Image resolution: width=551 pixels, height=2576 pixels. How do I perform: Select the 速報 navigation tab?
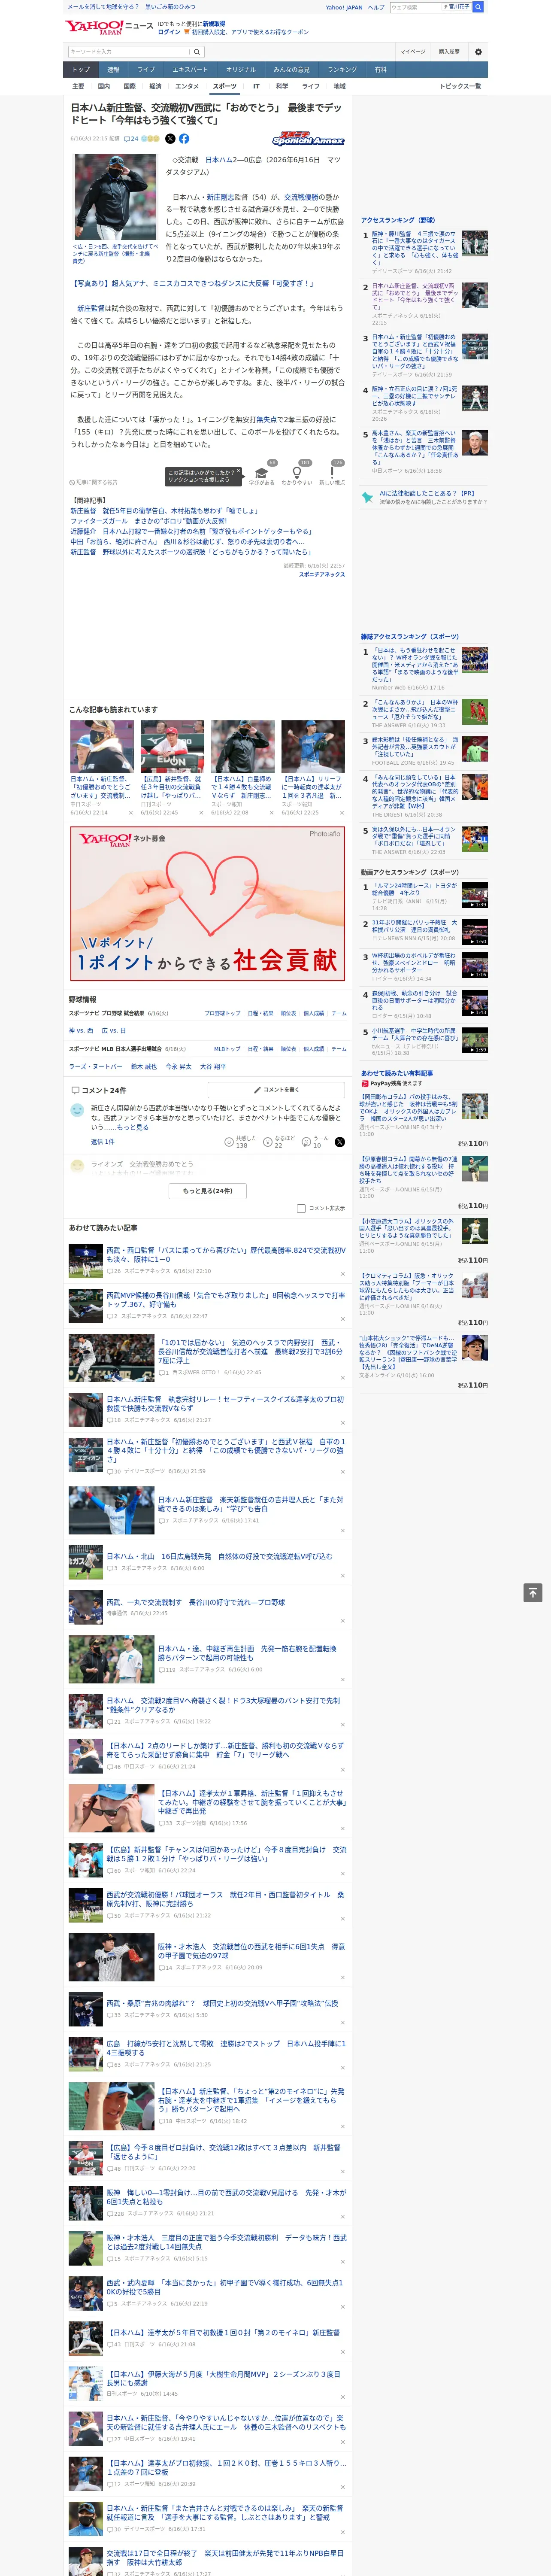point(113,70)
